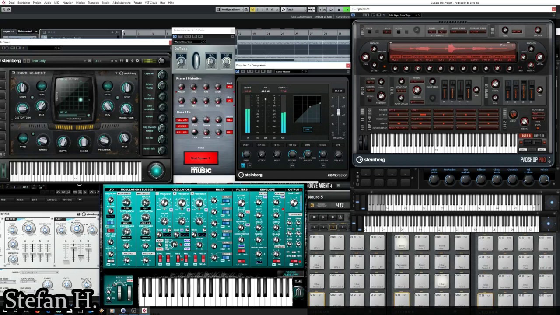Click the Feedback knob in Dark Planet
The image size is (560, 315).
click(104, 140)
